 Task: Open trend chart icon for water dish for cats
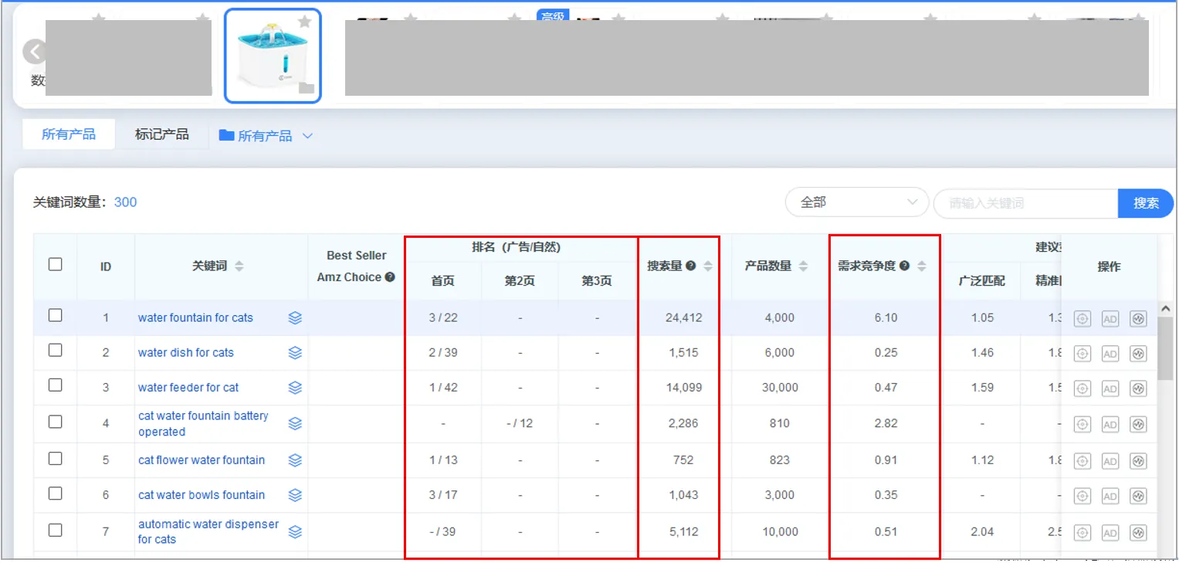click(1138, 353)
